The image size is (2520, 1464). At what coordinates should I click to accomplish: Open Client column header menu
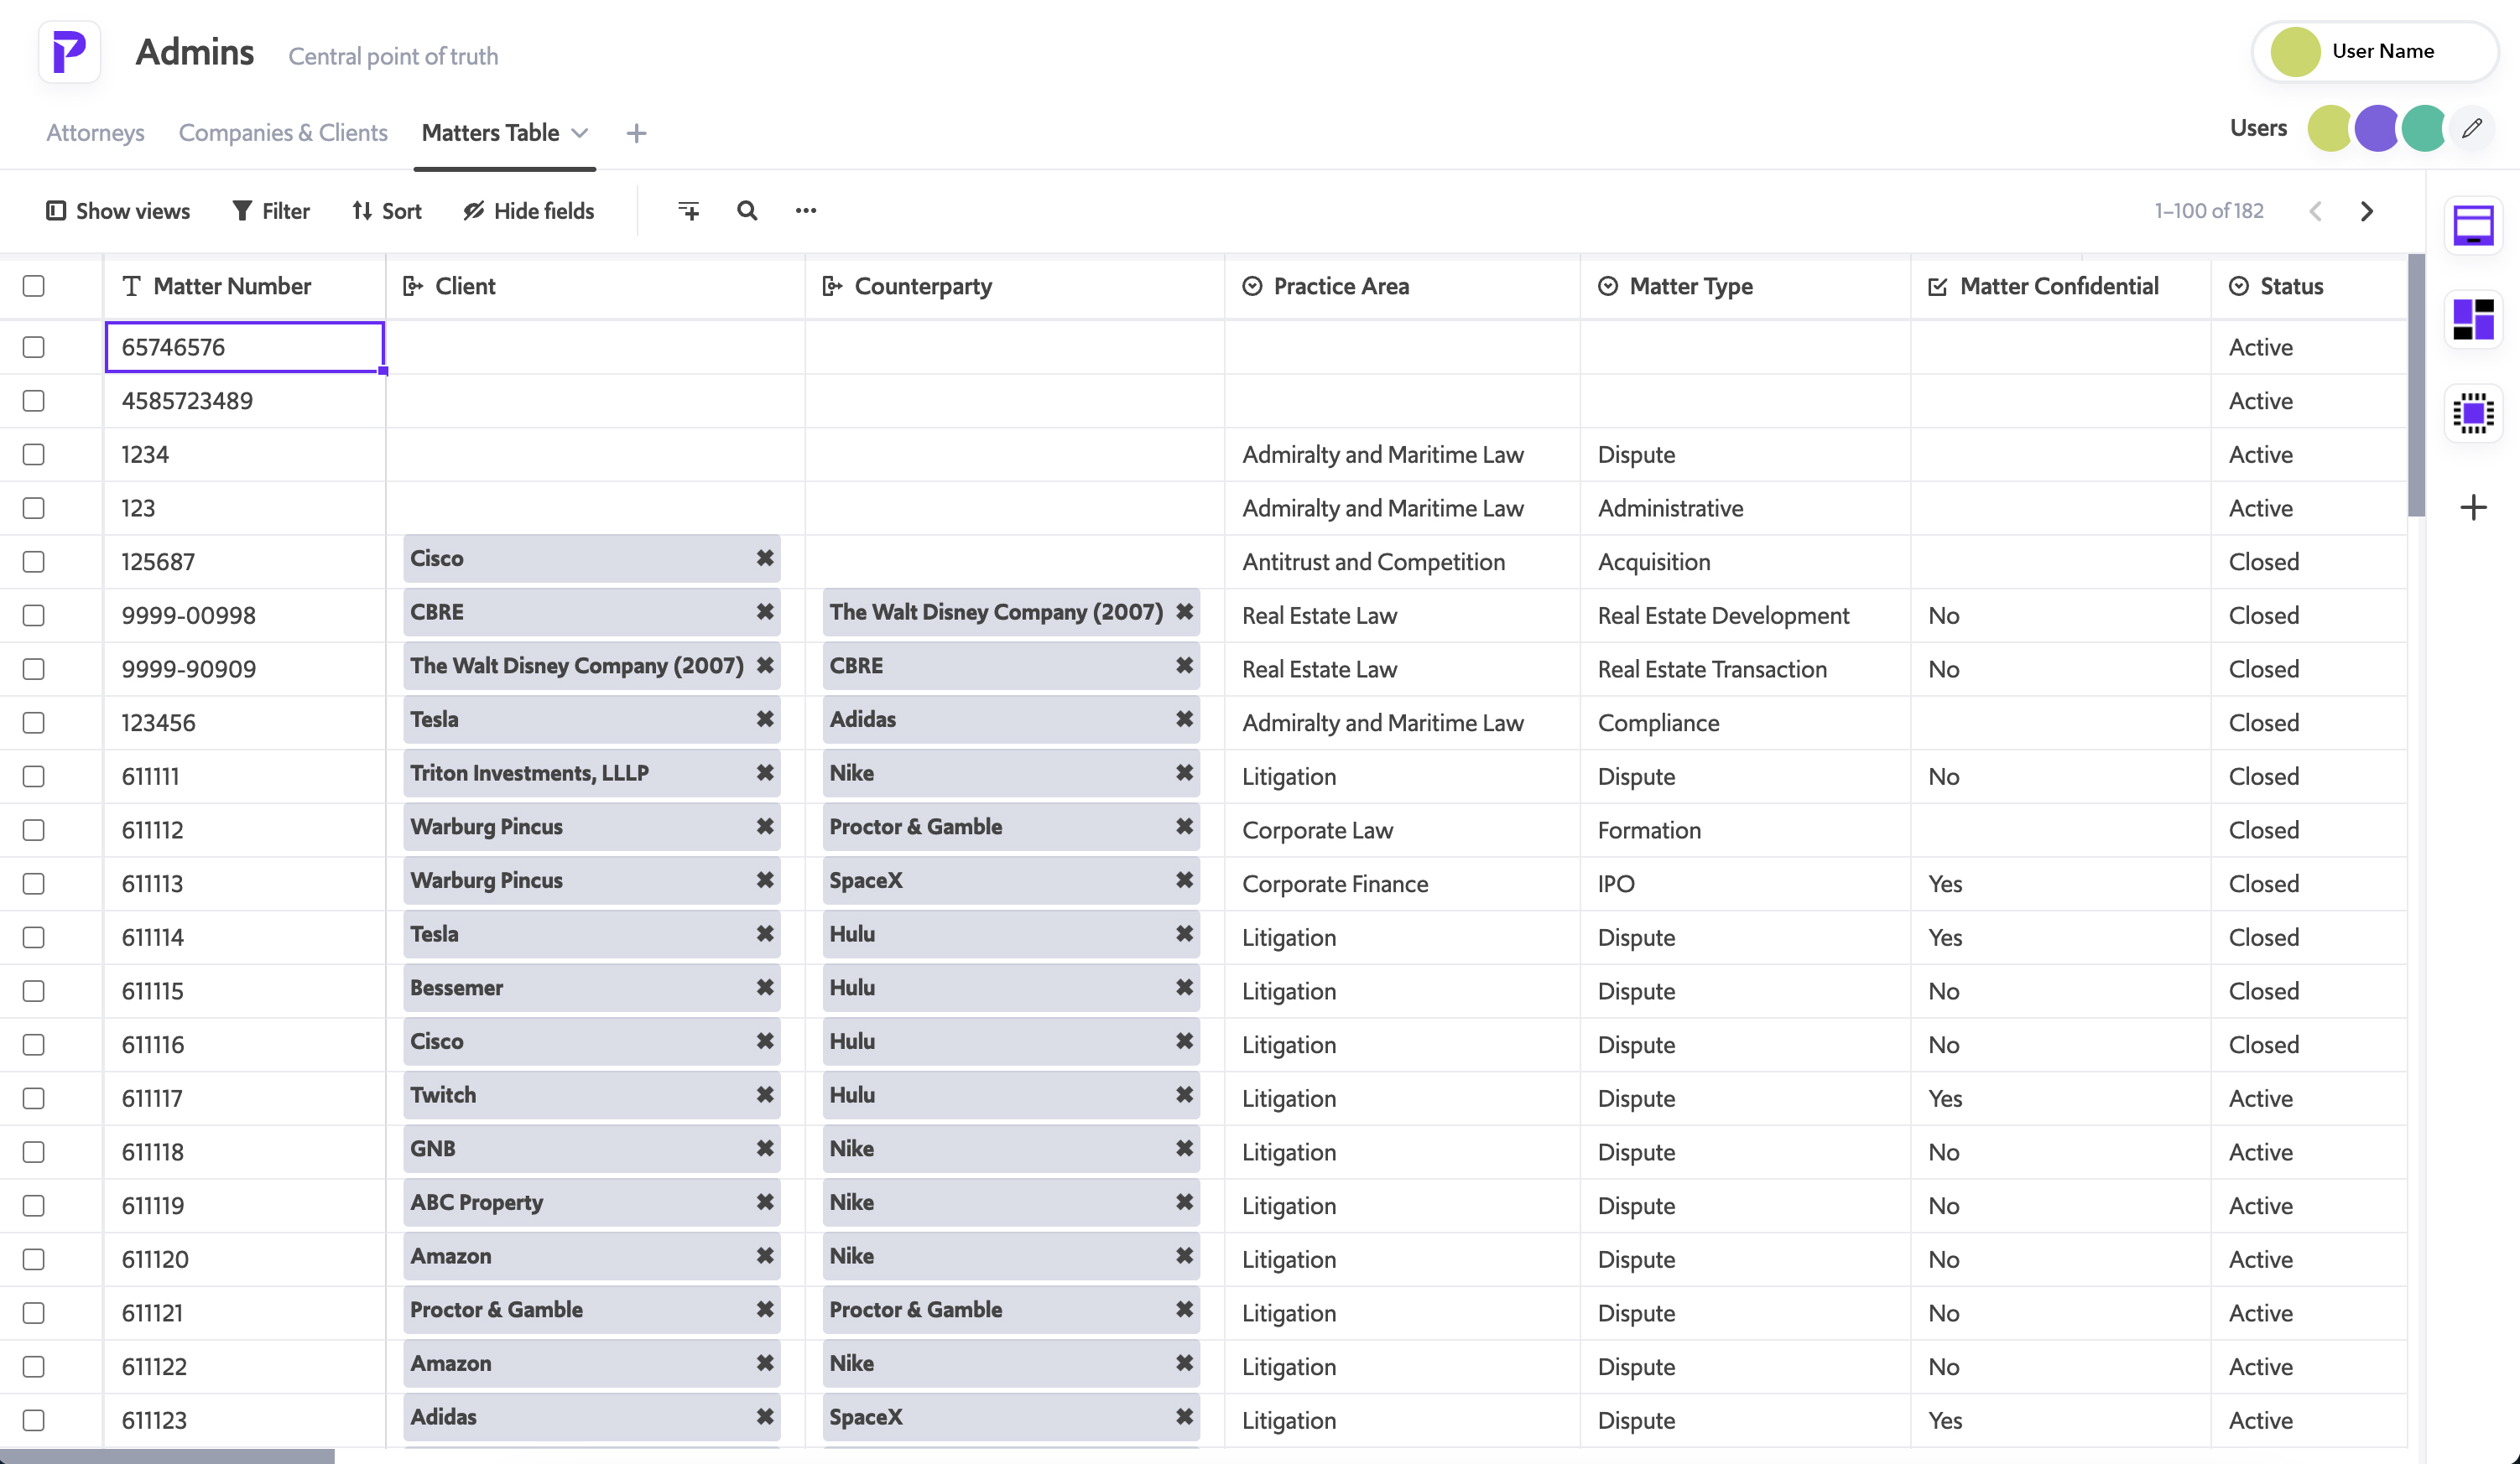[x=595, y=286]
